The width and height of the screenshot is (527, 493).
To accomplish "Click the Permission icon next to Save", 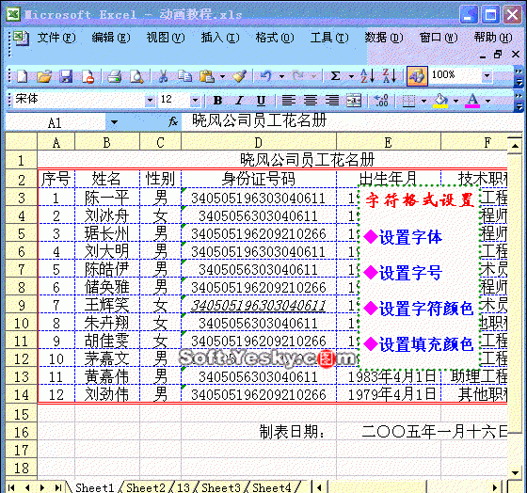I will [x=88, y=76].
